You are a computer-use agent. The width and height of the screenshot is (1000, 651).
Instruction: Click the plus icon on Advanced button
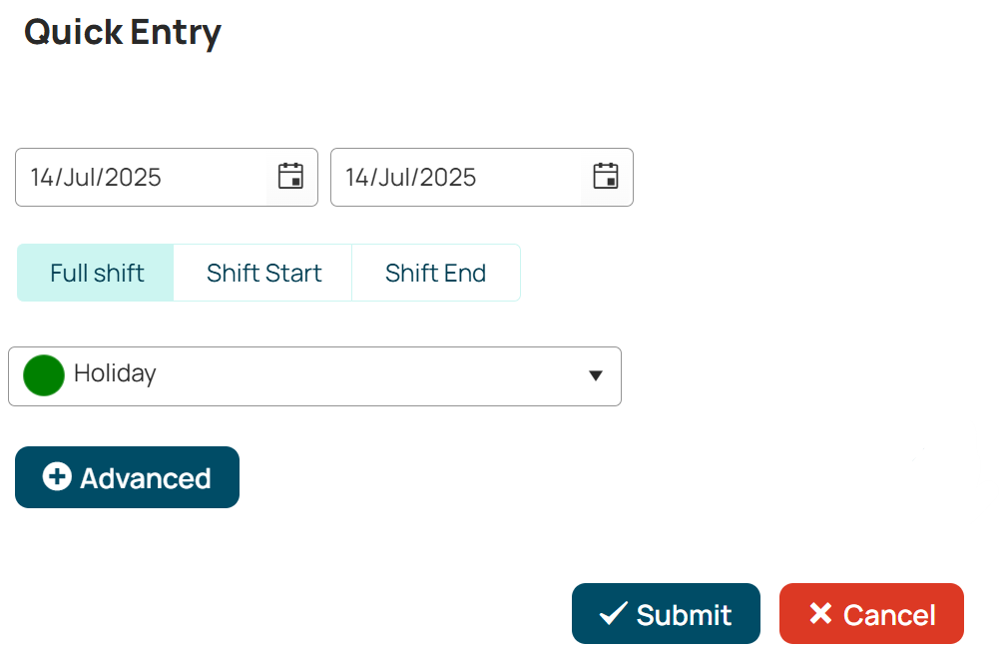[x=57, y=476]
